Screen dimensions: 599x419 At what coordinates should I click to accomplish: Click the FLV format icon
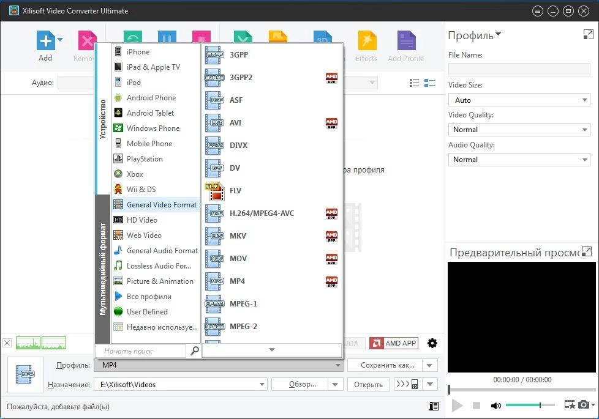pyautogui.click(x=214, y=191)
